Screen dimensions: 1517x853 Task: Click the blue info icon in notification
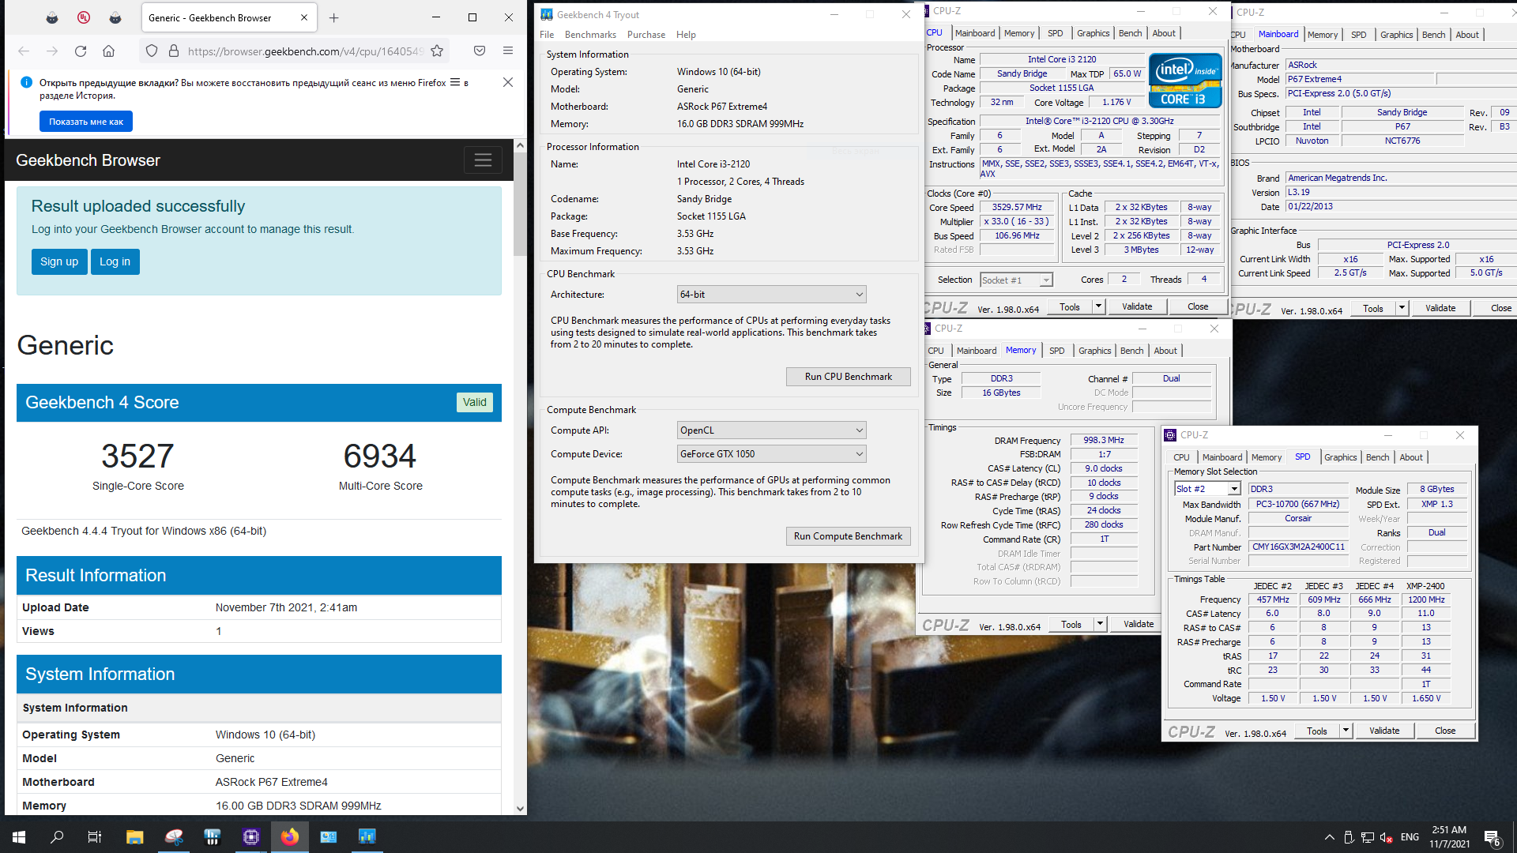click(26, 82)
